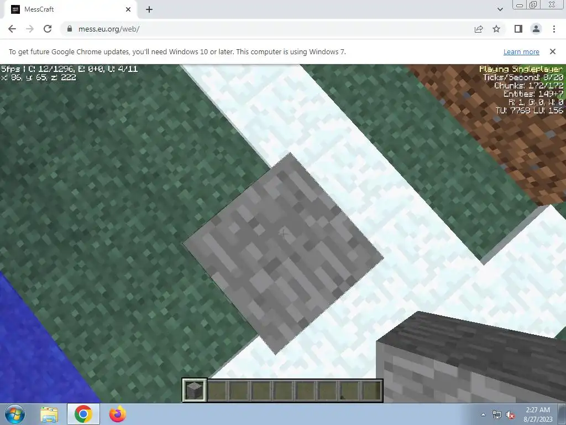
Task: Expand the tab search dropdown arrow
Action: click(500, 9)
